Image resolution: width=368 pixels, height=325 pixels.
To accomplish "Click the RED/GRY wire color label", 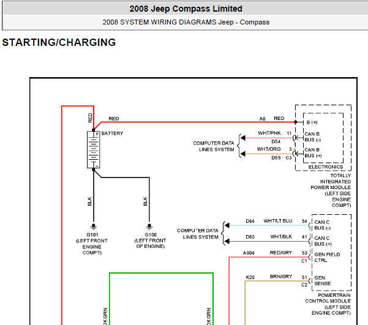I will (281, 253).
